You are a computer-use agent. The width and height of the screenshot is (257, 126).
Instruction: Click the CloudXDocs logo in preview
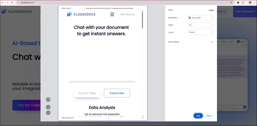click(x=81, y=14)
